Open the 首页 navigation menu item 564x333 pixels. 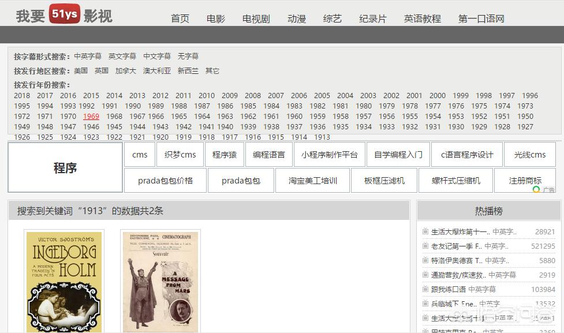coord(180,18)
